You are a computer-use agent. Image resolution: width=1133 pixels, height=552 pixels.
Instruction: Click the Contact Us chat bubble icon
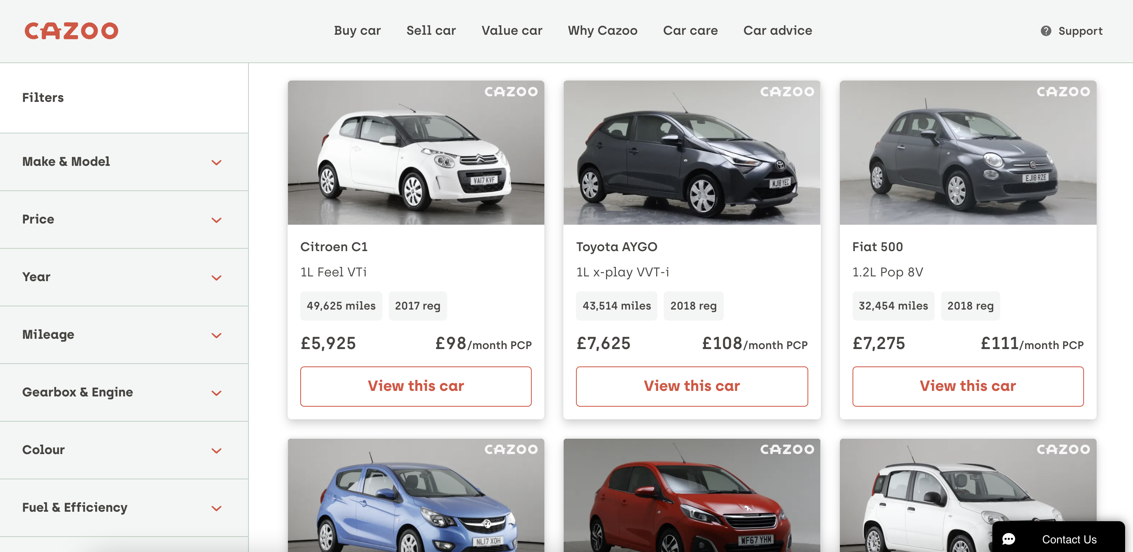tap(1009, 539)
